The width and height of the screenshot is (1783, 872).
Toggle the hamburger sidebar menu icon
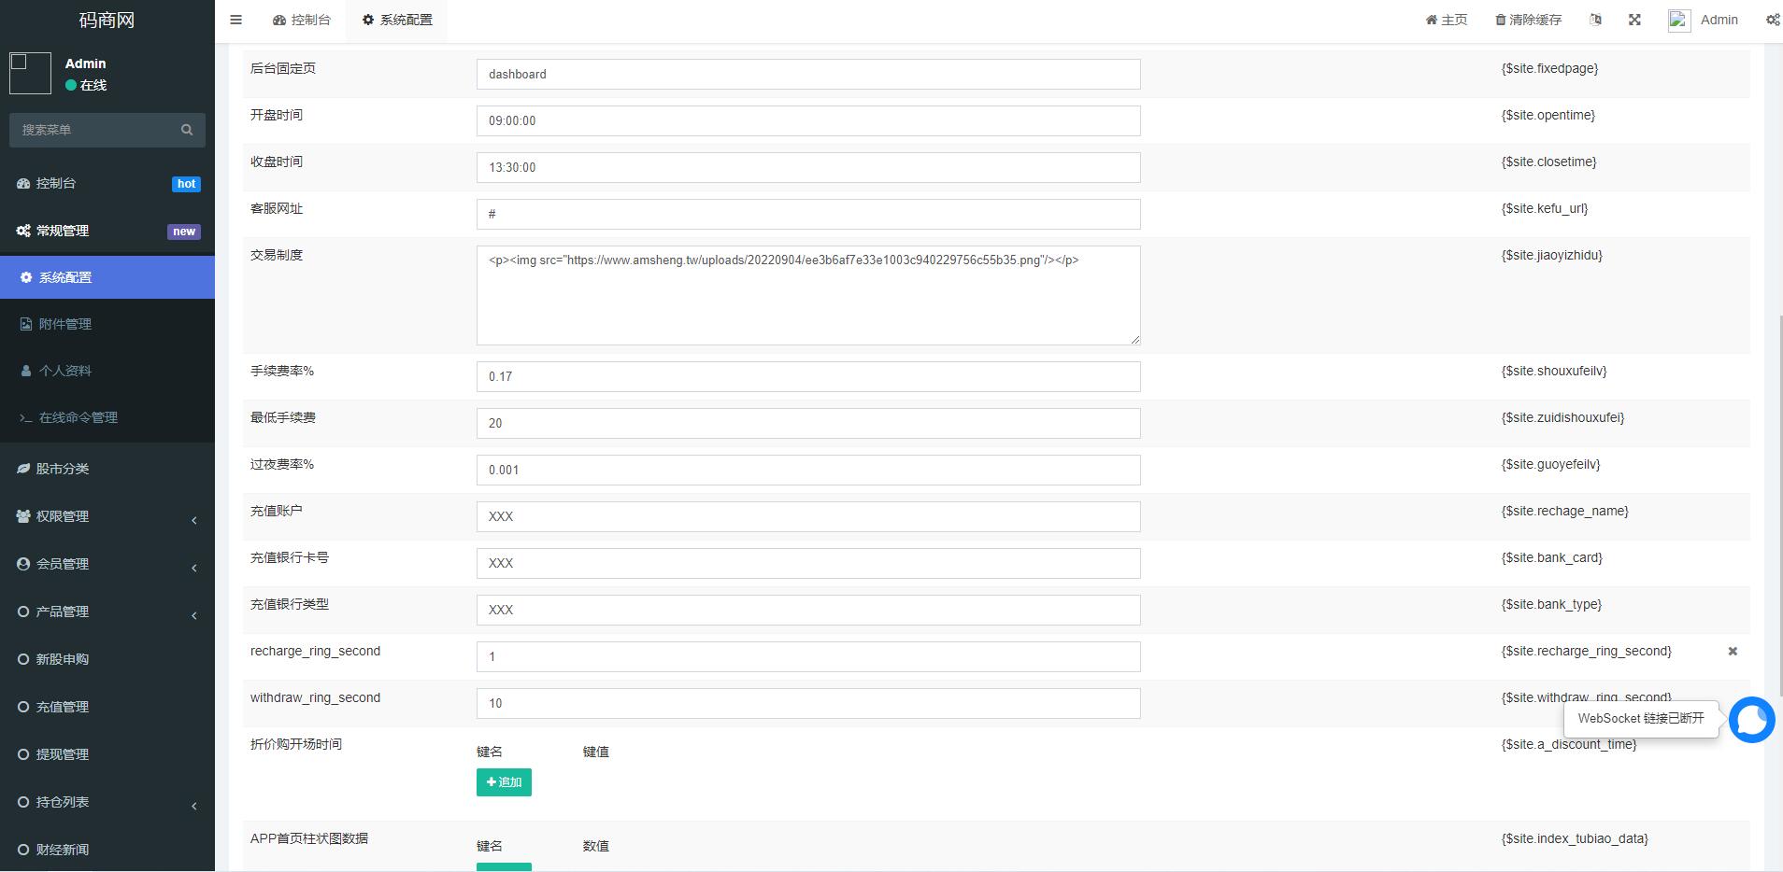point(235,20)
